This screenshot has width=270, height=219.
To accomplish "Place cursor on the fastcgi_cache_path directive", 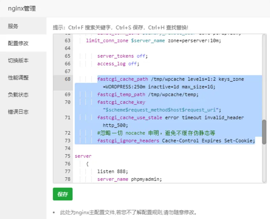I will [x=123, y=79].
